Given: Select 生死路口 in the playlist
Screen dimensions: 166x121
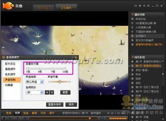Looking at the screenshot, I should pos(147,36).
